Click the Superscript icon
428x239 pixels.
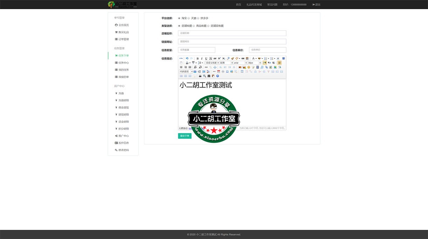point(219,59)
